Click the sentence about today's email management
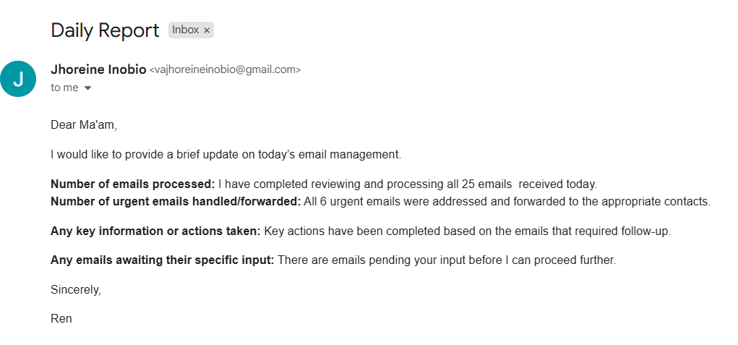 [x=226, y=154]
